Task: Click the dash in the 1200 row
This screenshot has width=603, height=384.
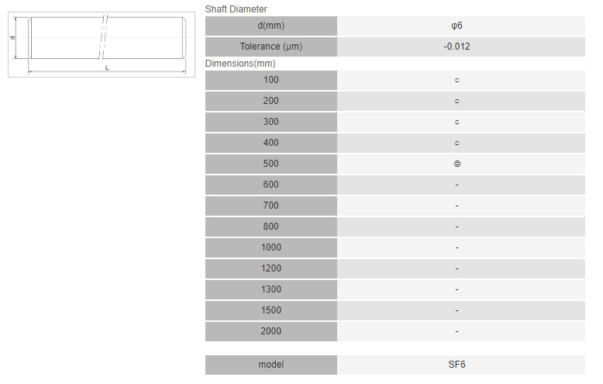Action: tap(457, 268)
